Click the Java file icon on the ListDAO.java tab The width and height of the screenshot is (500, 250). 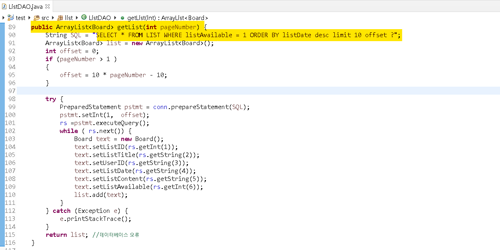click(4, 7)
